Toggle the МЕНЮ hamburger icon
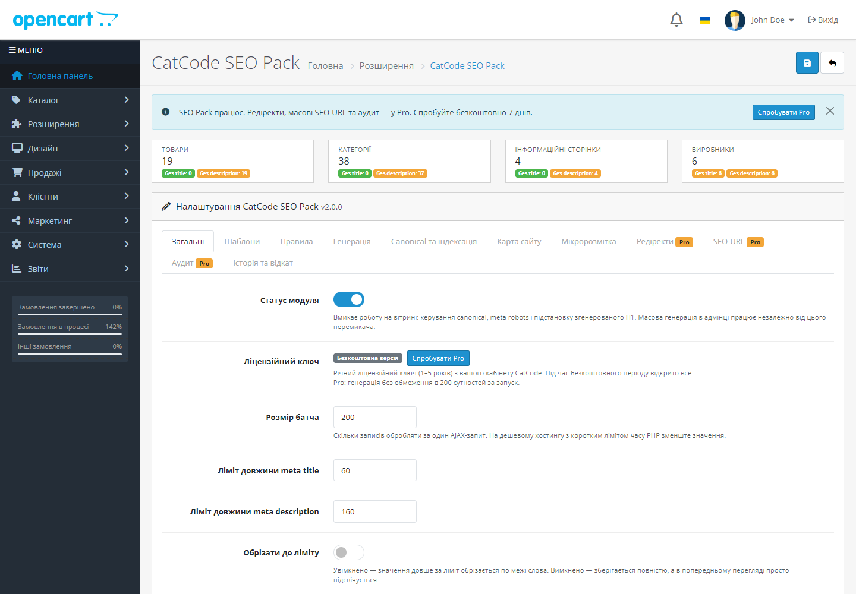 click(12, 50)
